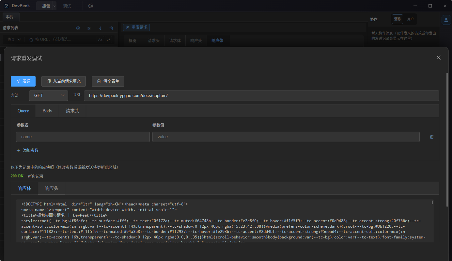Click the magnifier icon in the search filter
Image resolution: width=452 pixels, height=261 pixels.
[x=31, y=40]
